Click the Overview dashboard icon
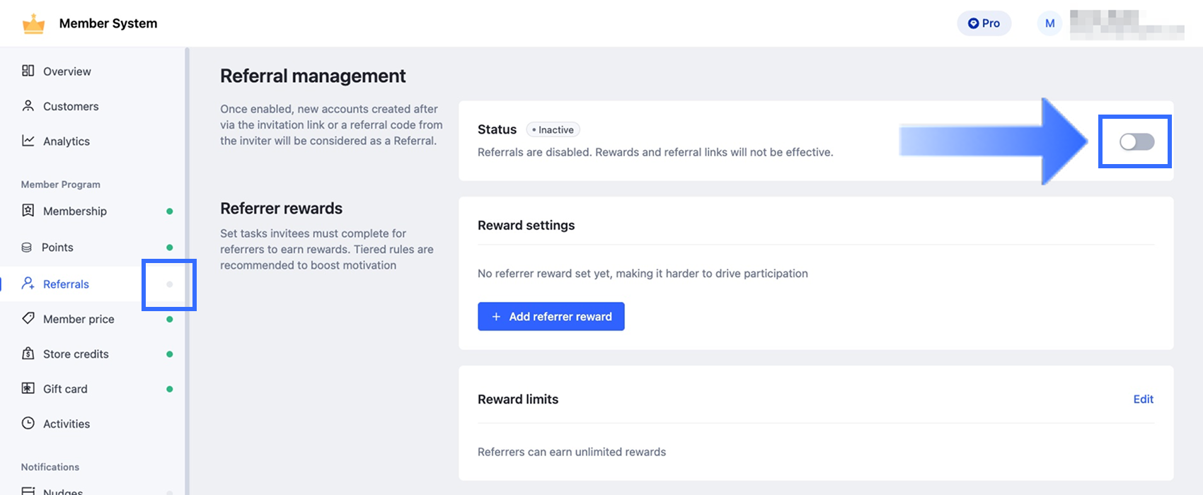 pyautogui.click(x=28, y=71)
